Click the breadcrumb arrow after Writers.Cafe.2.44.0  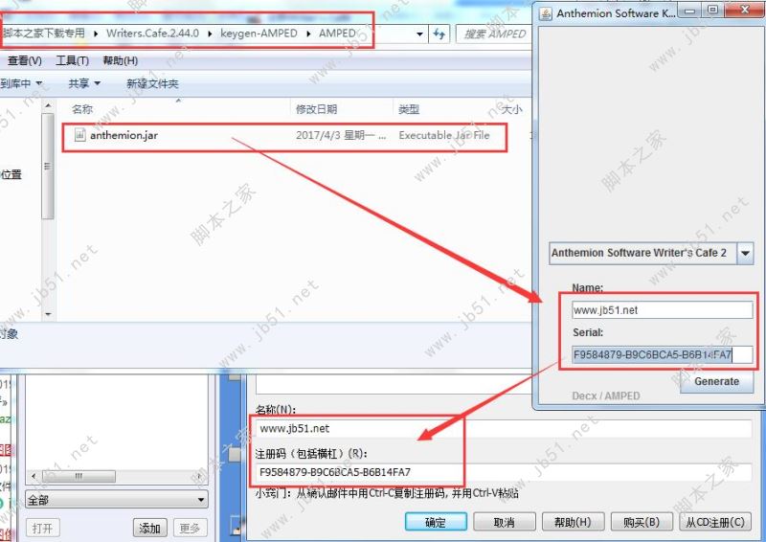210,34
